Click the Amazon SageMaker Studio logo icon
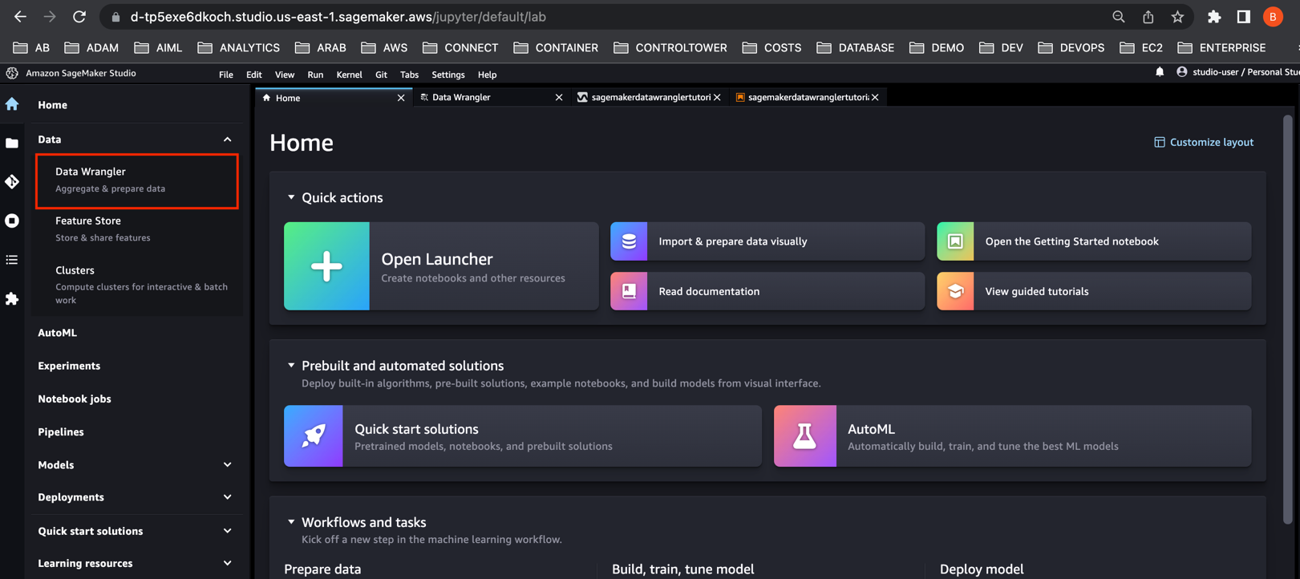The height and width of the screenshot is (579, 1300). click(12, 73)
